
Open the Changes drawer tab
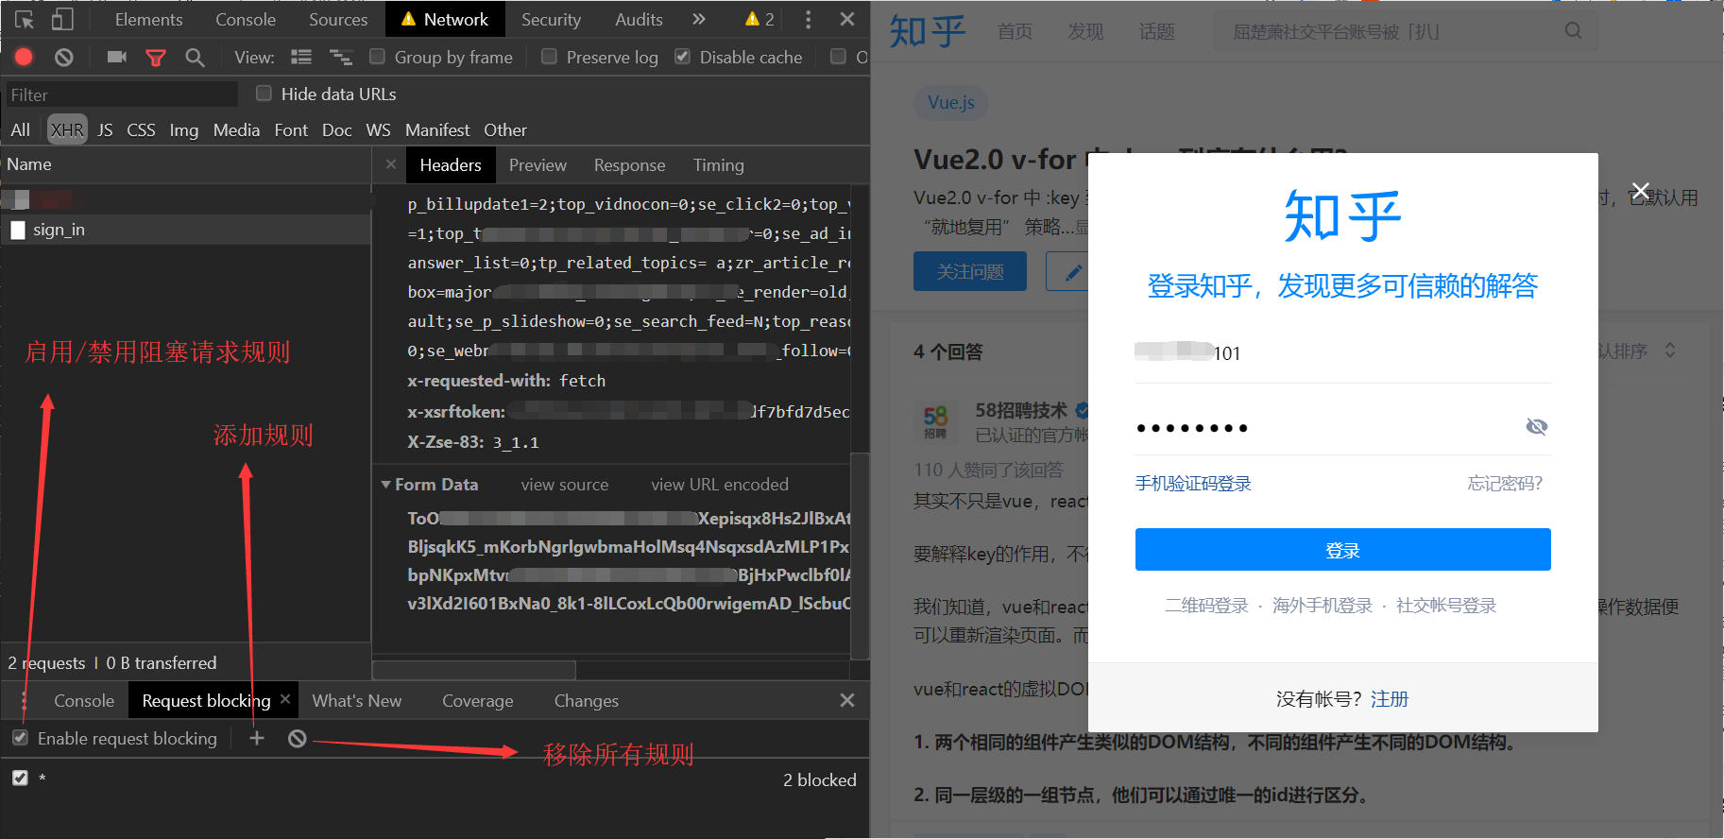click(x=586, y=700)
